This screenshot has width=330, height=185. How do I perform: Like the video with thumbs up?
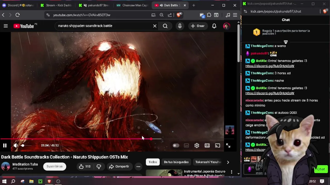[x=85, y=166]
